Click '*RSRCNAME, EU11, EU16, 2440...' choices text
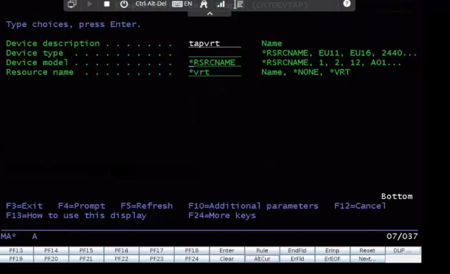Viewport: 450px width, 274px height. pos(339,53)
